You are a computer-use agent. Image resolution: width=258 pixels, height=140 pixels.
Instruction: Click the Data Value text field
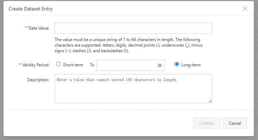pos(133,28)
